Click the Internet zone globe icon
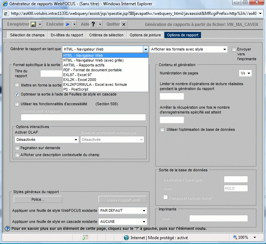This screenshot has height=244, width=266. click(126, 237)
